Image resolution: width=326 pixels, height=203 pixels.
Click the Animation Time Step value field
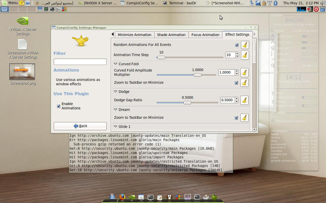[230, 55]
